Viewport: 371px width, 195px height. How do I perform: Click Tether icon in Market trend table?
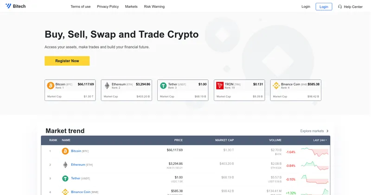(65, 178)
